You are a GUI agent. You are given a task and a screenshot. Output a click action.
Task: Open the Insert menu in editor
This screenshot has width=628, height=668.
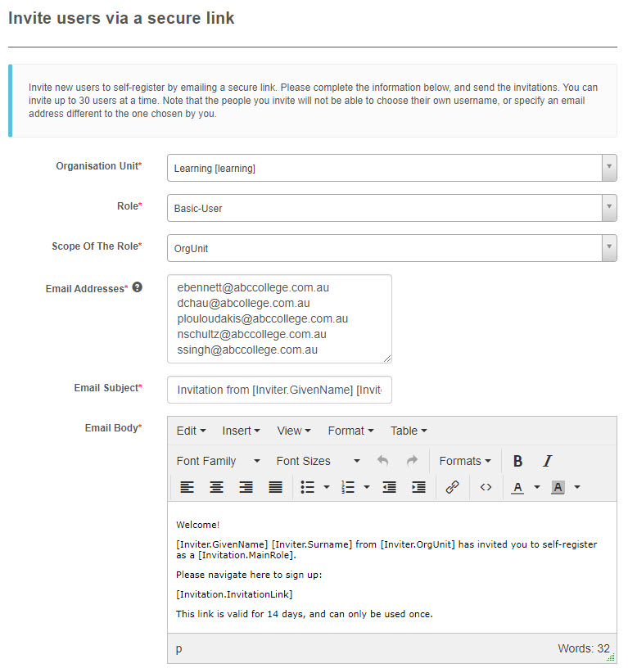(x=241, y=431)
